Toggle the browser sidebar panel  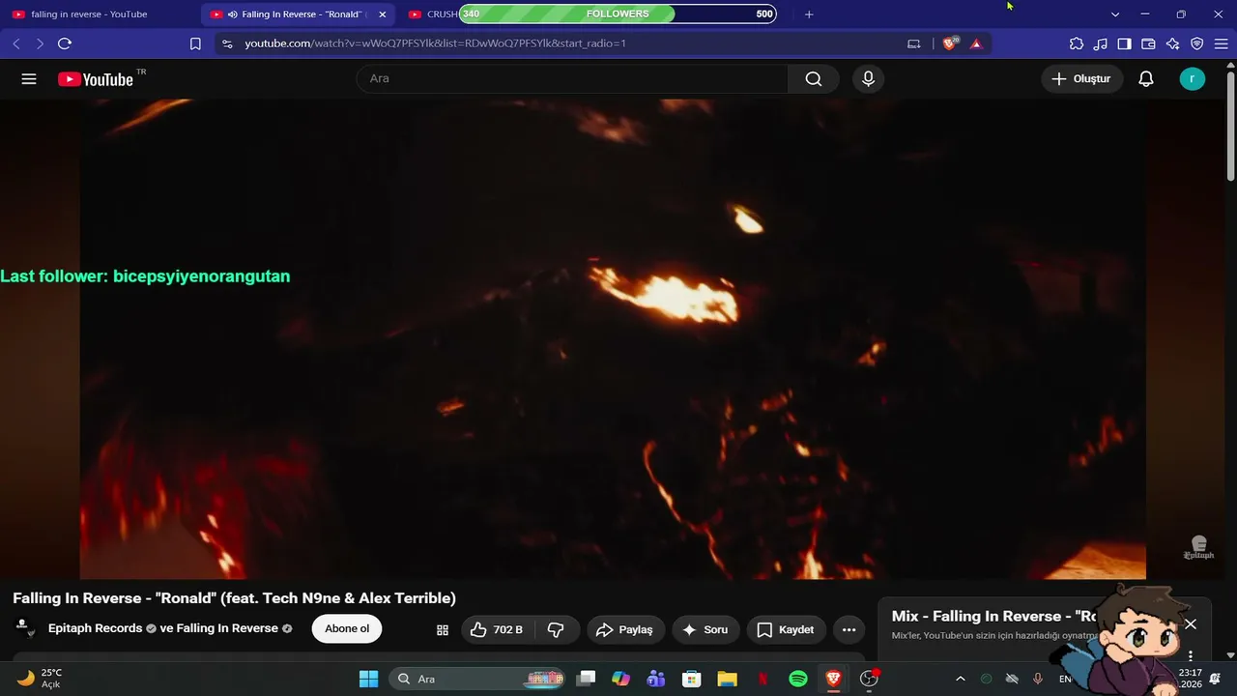point(1125,43)
